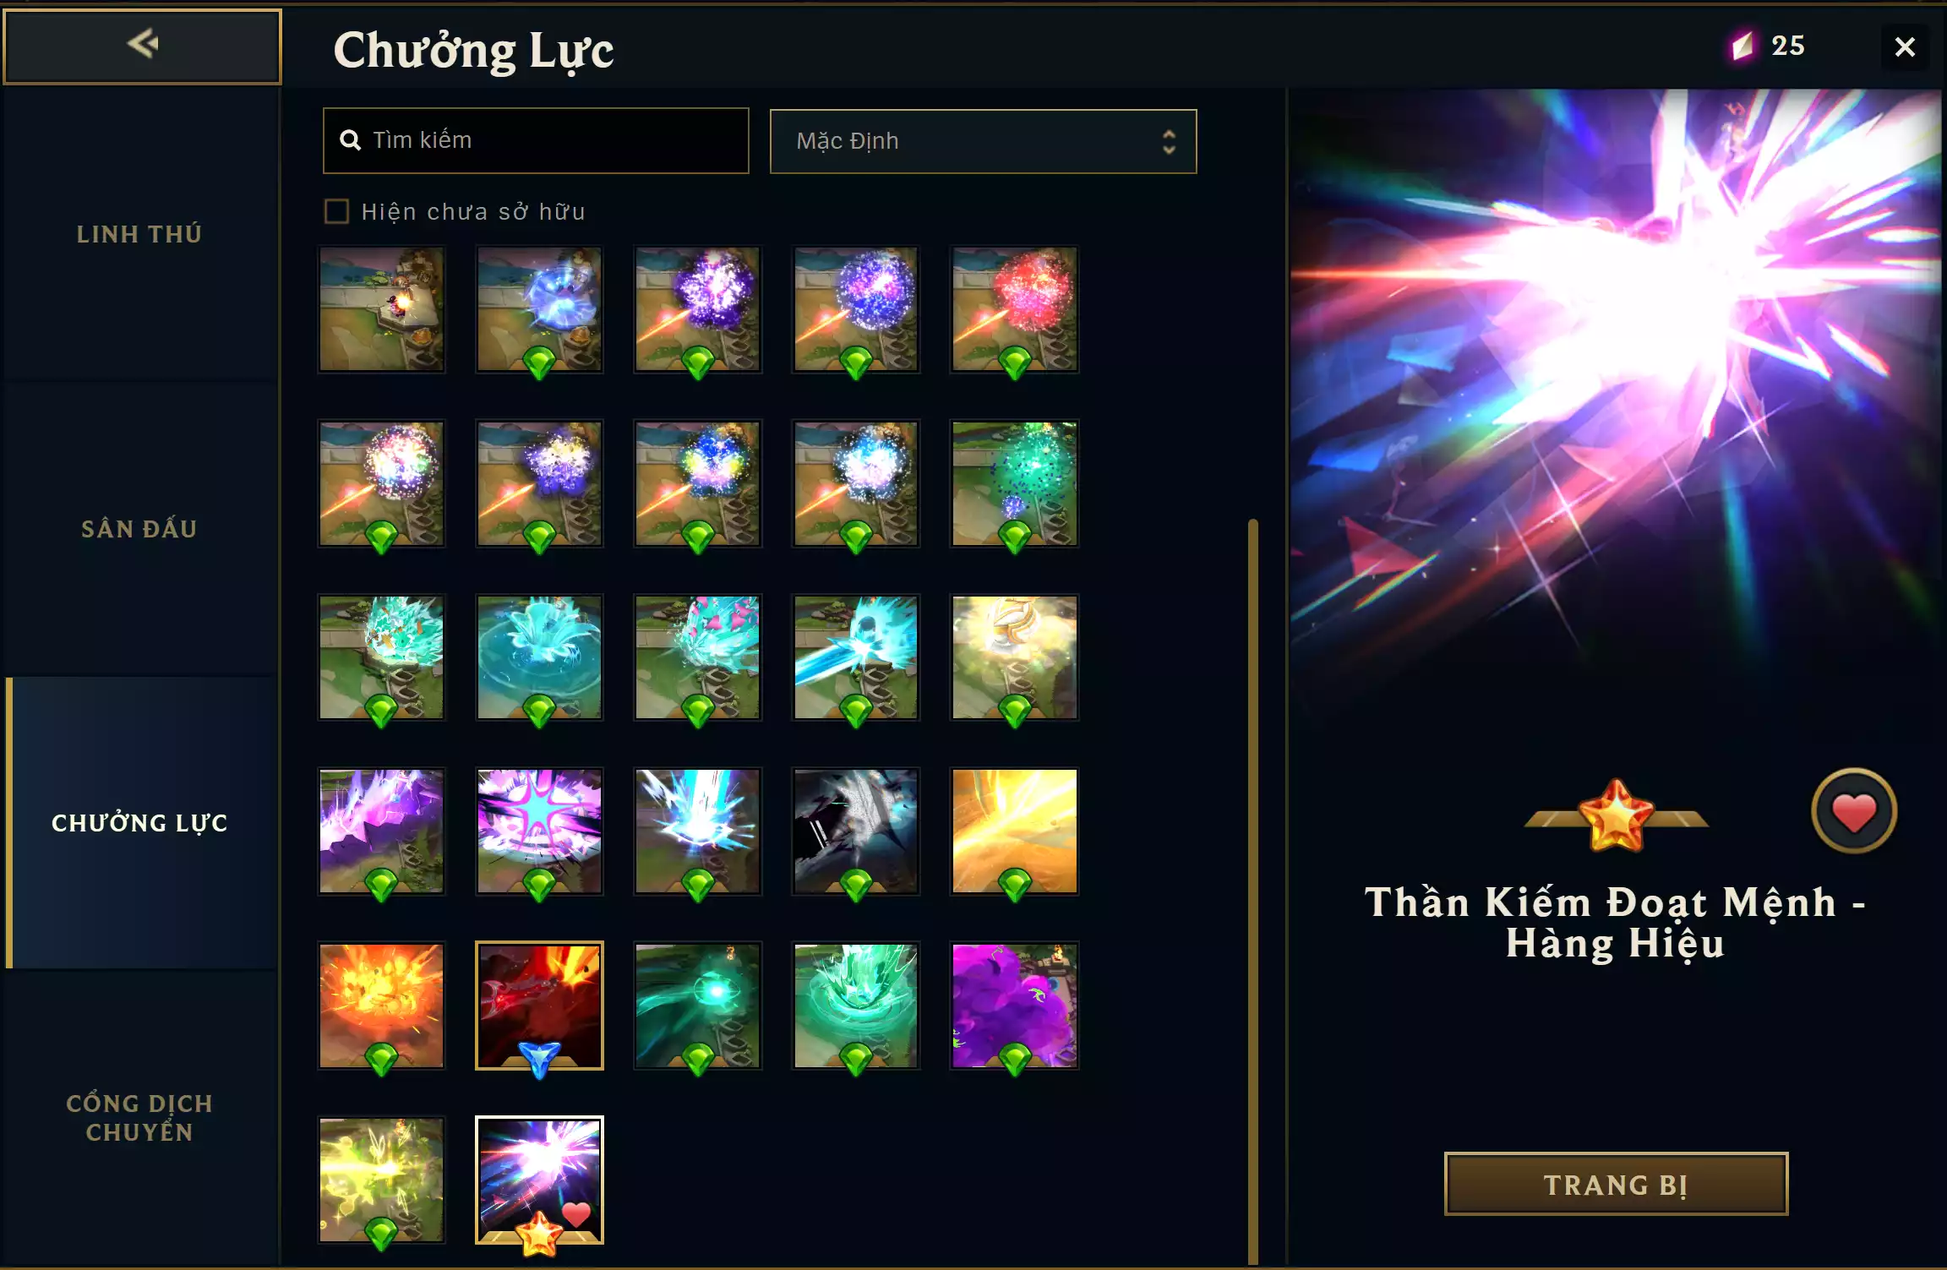The width and height of the screenshot is (1947, 1270).
Task: Select the default first boom thumbnail
Action: (381, 309)
